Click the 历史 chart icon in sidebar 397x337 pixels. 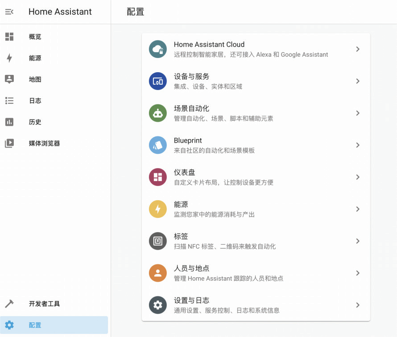tap(9, 122)
